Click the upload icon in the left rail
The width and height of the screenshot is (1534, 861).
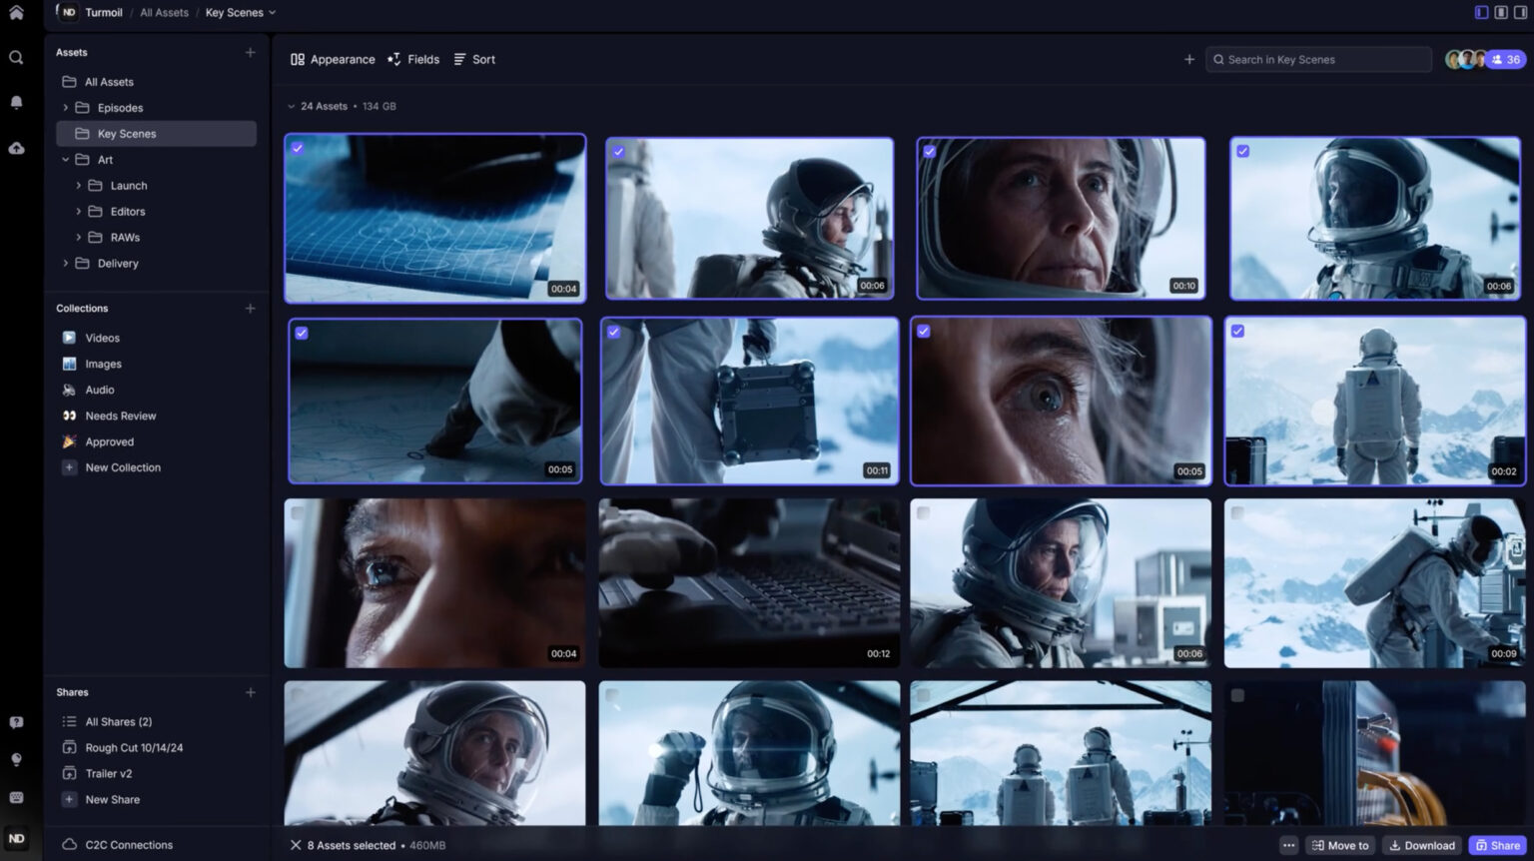pos(16,148)
